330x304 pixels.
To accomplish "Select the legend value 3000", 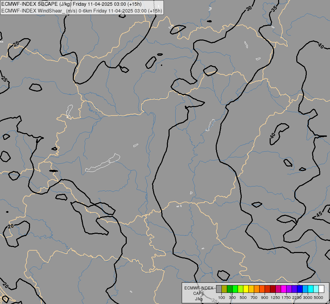I will pyautogui.click(x=308, y=298).
